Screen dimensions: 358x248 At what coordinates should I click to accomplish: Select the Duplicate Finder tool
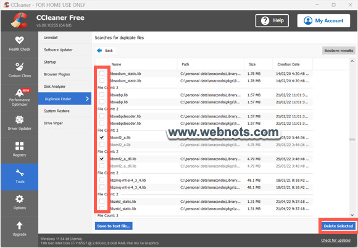[x=65, y=98]
